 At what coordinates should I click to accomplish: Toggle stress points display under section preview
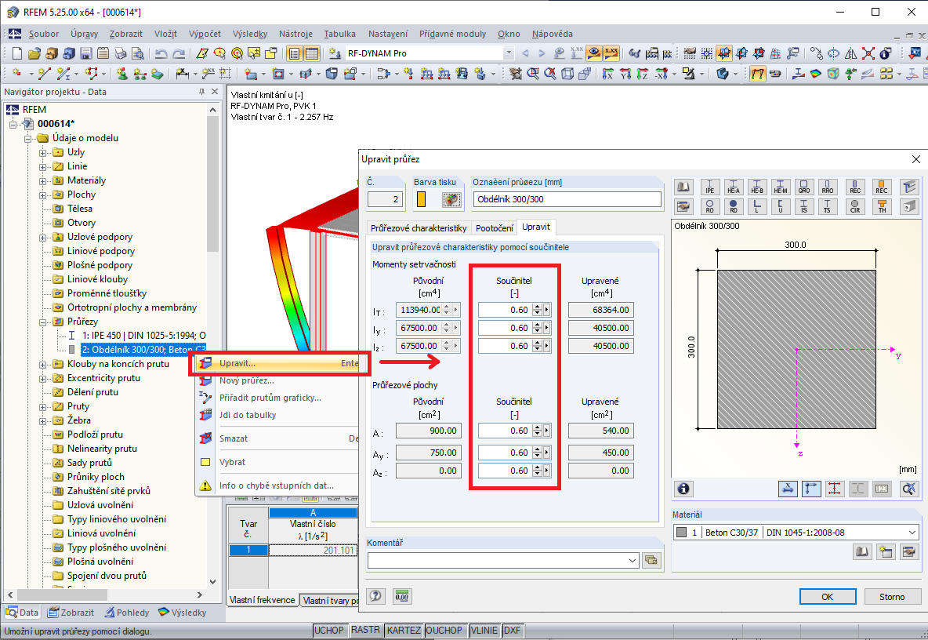point(835,489)
